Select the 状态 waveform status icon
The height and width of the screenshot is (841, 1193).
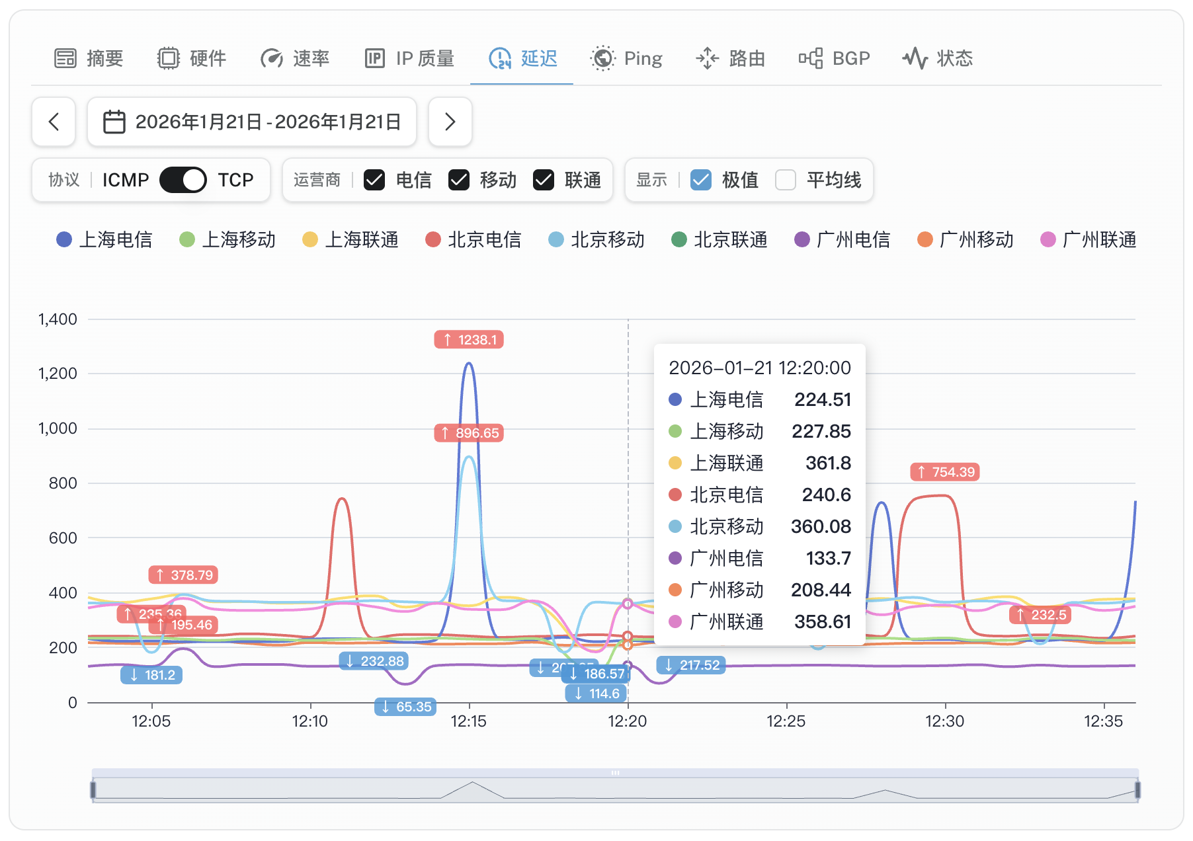point(916,58)
